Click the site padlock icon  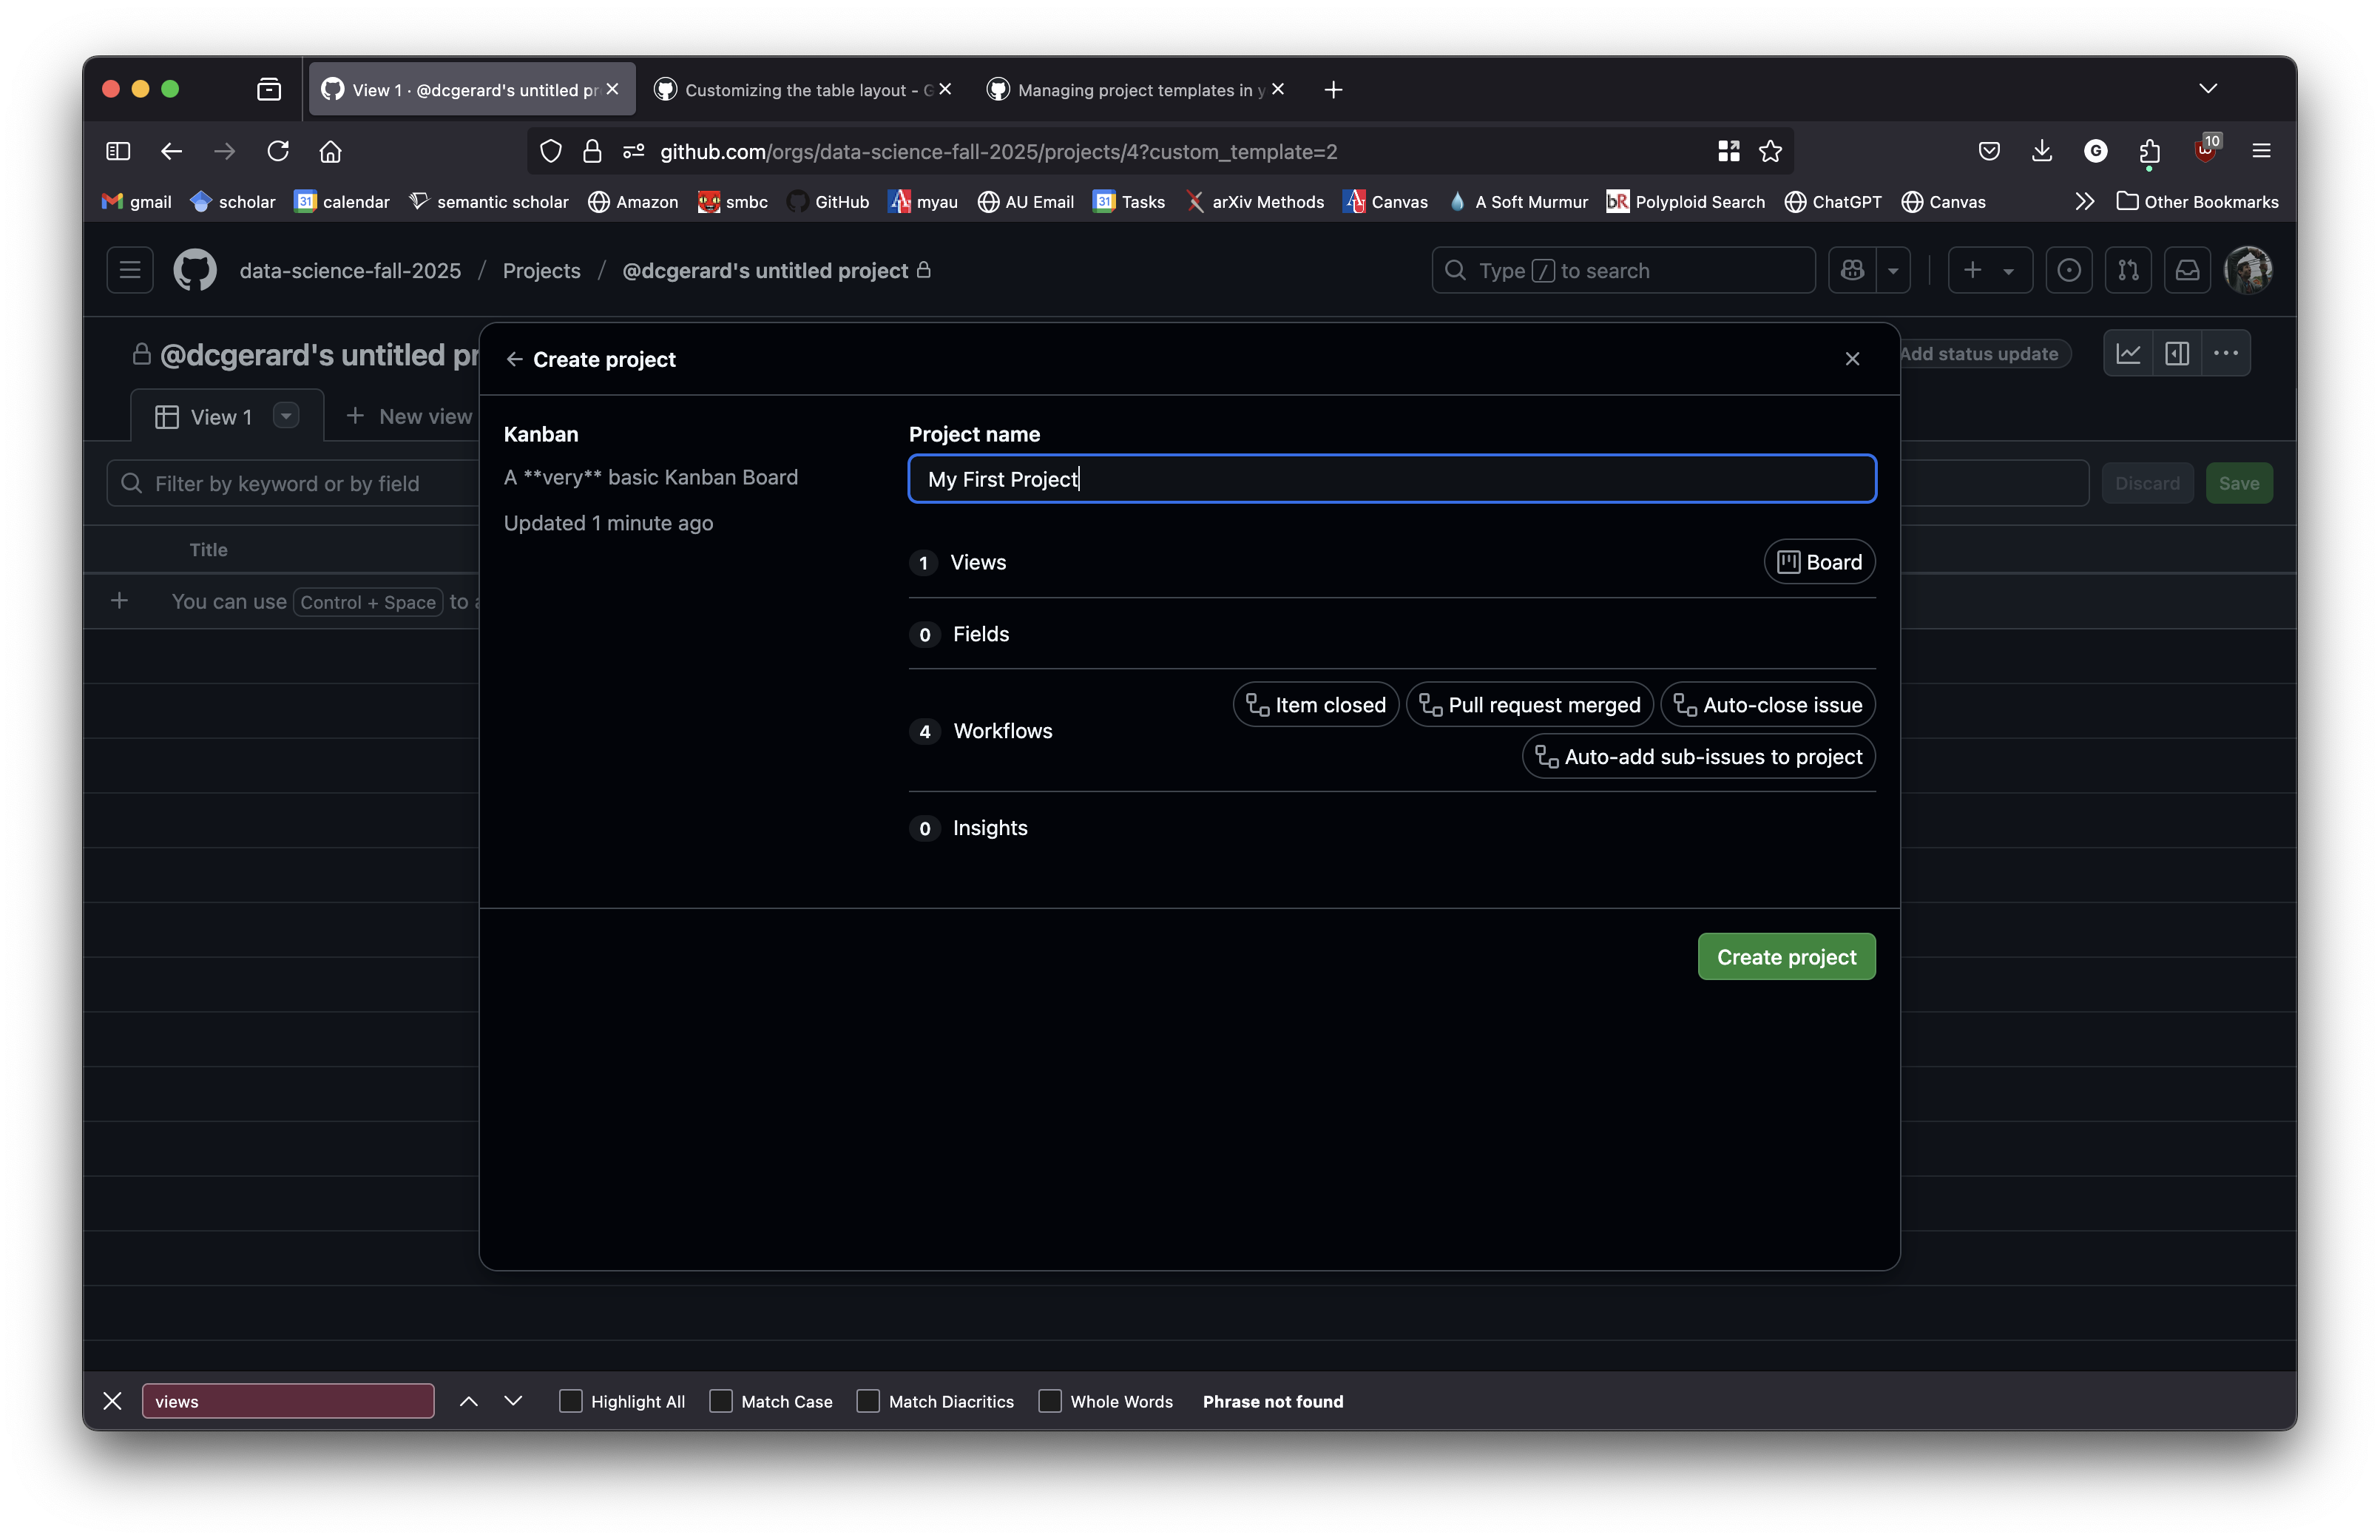[x=592, y=151]
